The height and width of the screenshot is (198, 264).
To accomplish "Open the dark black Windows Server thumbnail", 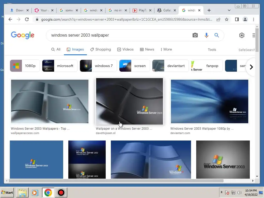I will pos(129,101).
